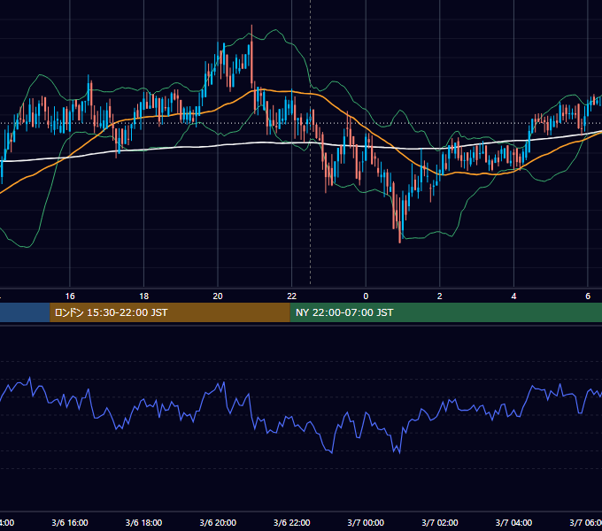602x531 pixels.
Task: Click the 3/7 00:00 date label
Action: coord(366,522)
